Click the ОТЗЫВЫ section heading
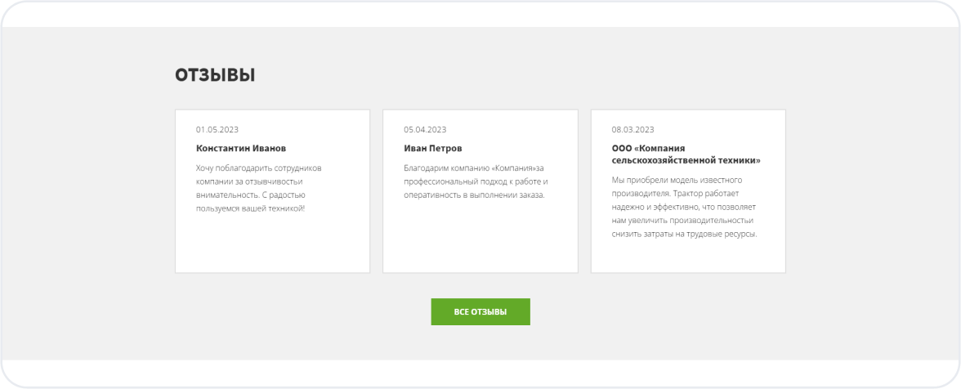 215,75
